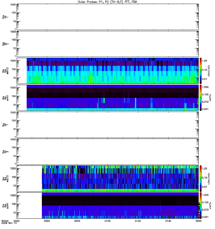Image resolution: width=215 pixels, height=229 pixels.
Task: Click the 0.001 value on thc scm1 color bar
Action: pyautogui.click(x=205, y=217)
